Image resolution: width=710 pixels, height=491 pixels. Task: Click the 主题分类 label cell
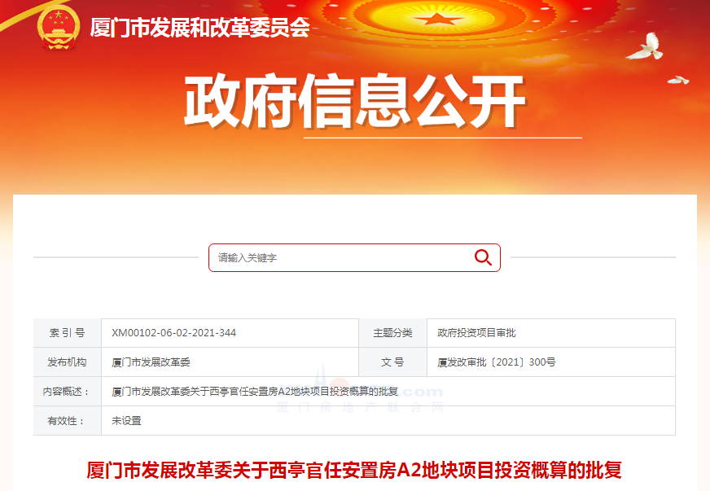click(x=392, y=333)
